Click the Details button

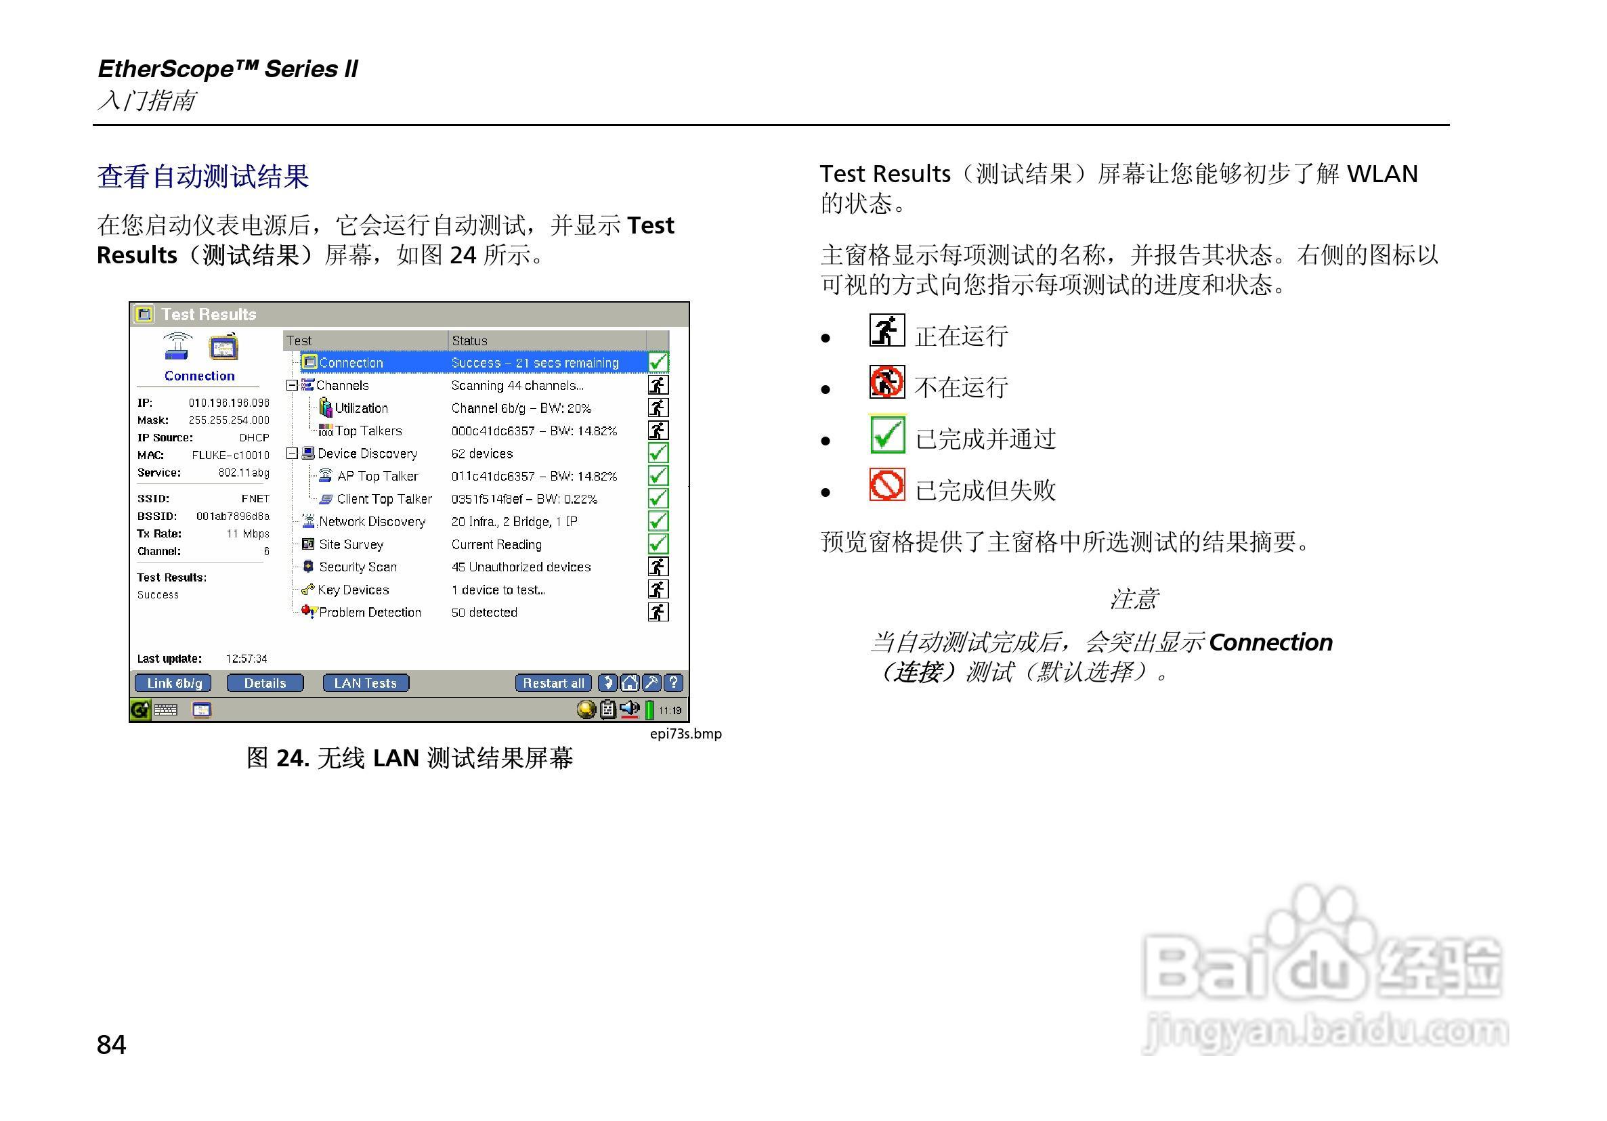[x=265, y=683]
